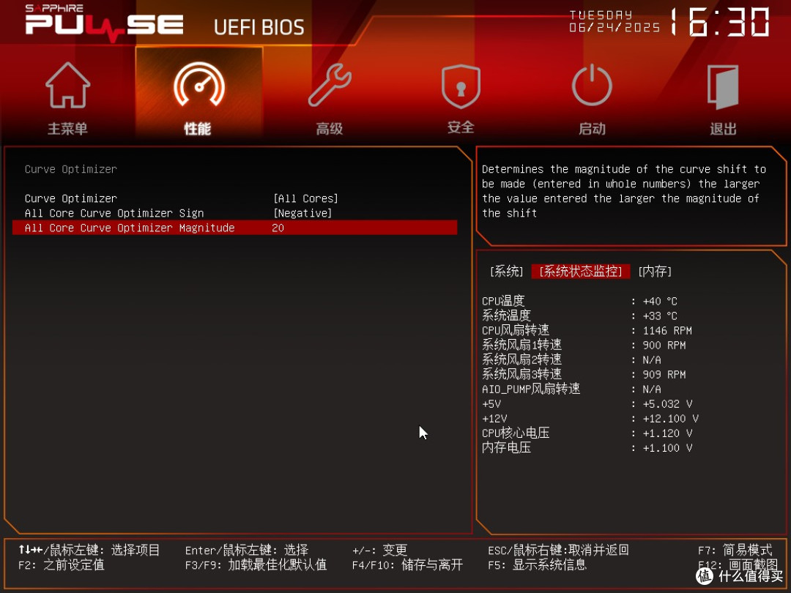Screen dimensions: 791x593
Task: Click the magnitude value 20 field
Action: pyautogui.click(x=278, y=228)
